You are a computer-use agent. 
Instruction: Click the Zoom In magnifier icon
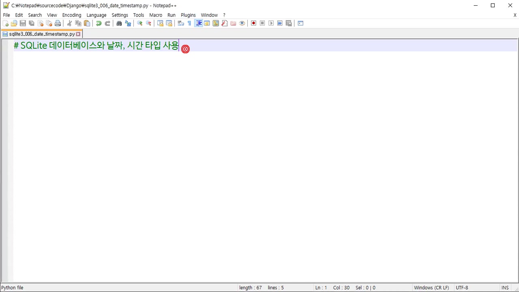[140, 24]
